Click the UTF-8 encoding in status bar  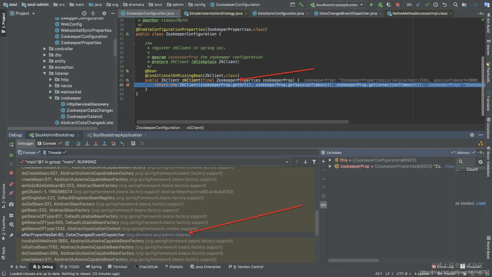point(404,274)
